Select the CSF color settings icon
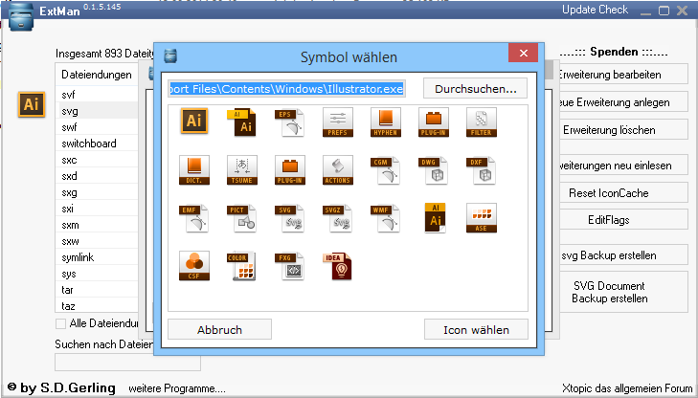The image size is (698, 398). 194,267
